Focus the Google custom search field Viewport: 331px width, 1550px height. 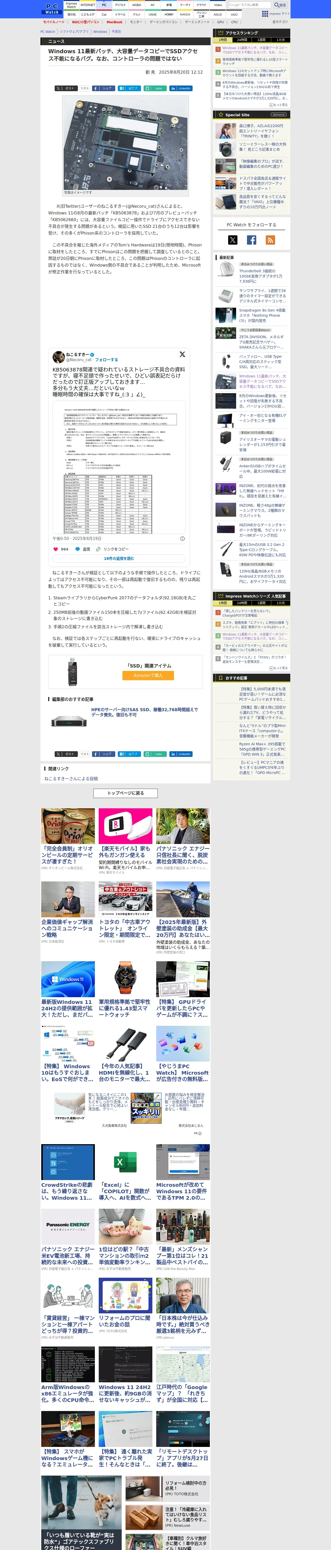[250, 5]
